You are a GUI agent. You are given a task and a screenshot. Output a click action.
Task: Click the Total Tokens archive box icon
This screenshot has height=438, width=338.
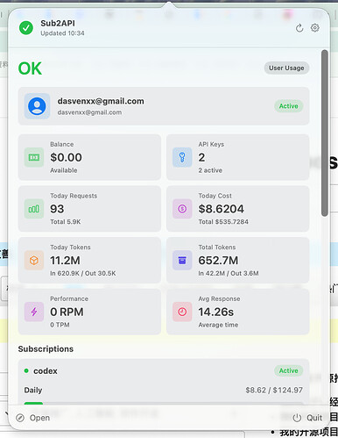pos(182,261)
